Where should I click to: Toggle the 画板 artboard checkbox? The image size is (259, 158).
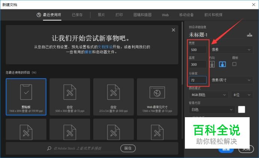pyautogui.click(x=234, y=64)
